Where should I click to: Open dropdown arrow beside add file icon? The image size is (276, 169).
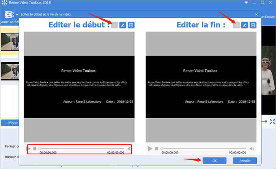pyautogui.click(x=17, y=15)
